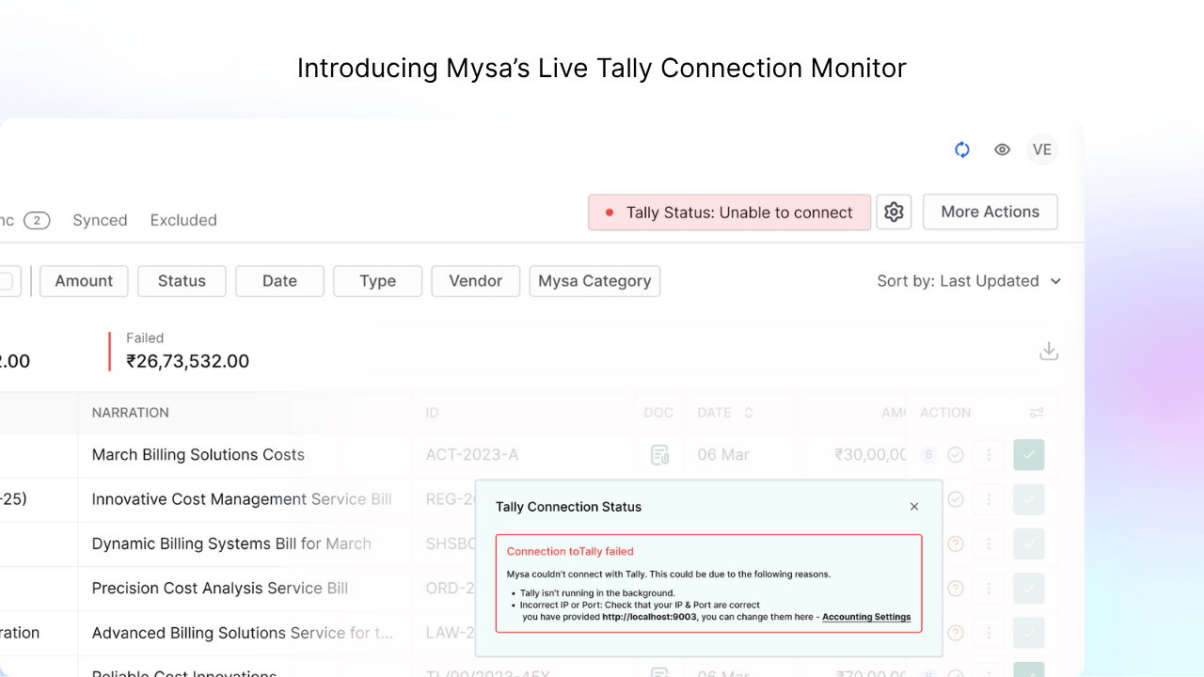Open the More Actions button
The image size is (1204, 677).
[x=990, y=212]
